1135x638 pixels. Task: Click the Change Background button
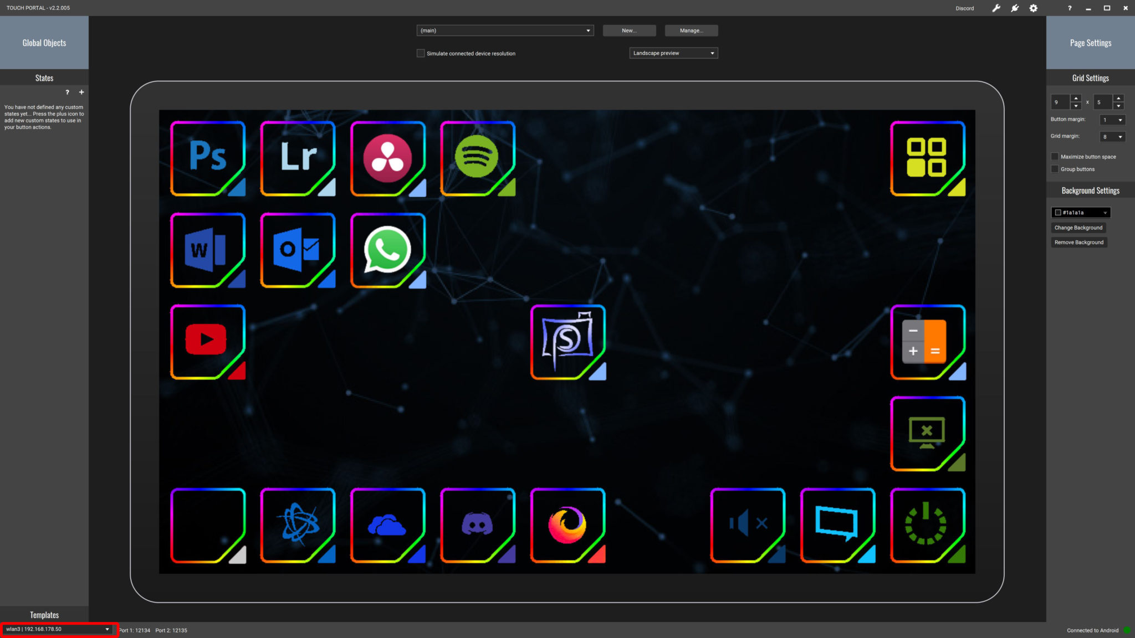1078,228
